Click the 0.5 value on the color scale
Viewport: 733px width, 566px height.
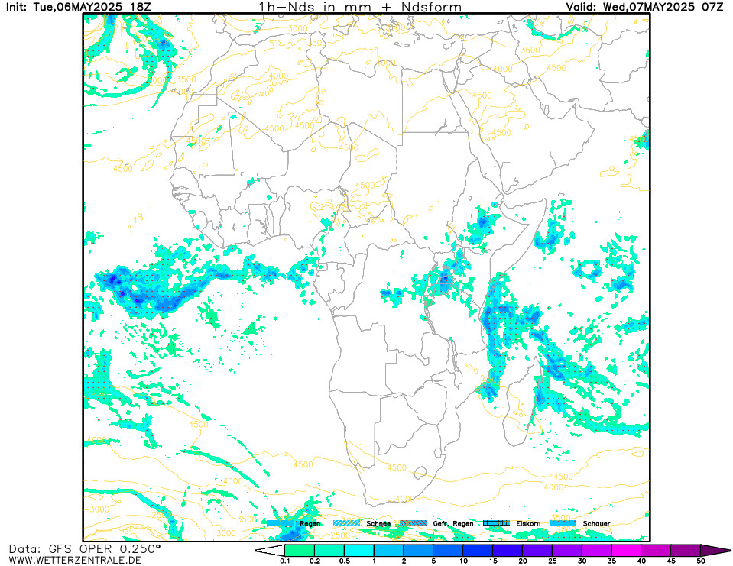click(x=344, y=561)
